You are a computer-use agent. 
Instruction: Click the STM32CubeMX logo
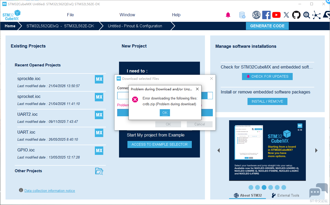pyautogui.click(x=12, y=15)
